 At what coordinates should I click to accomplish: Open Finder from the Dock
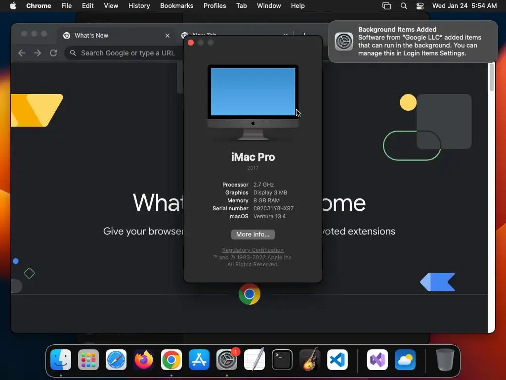[x=61, y=360]
